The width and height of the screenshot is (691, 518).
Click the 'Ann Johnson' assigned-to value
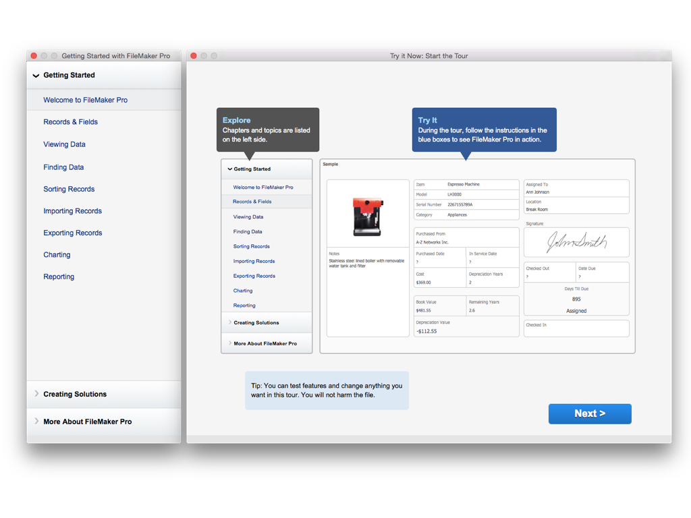(537, 192)
